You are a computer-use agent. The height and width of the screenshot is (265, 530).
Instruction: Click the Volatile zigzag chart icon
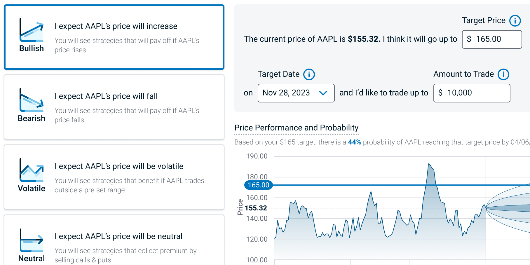coord(32,170)
